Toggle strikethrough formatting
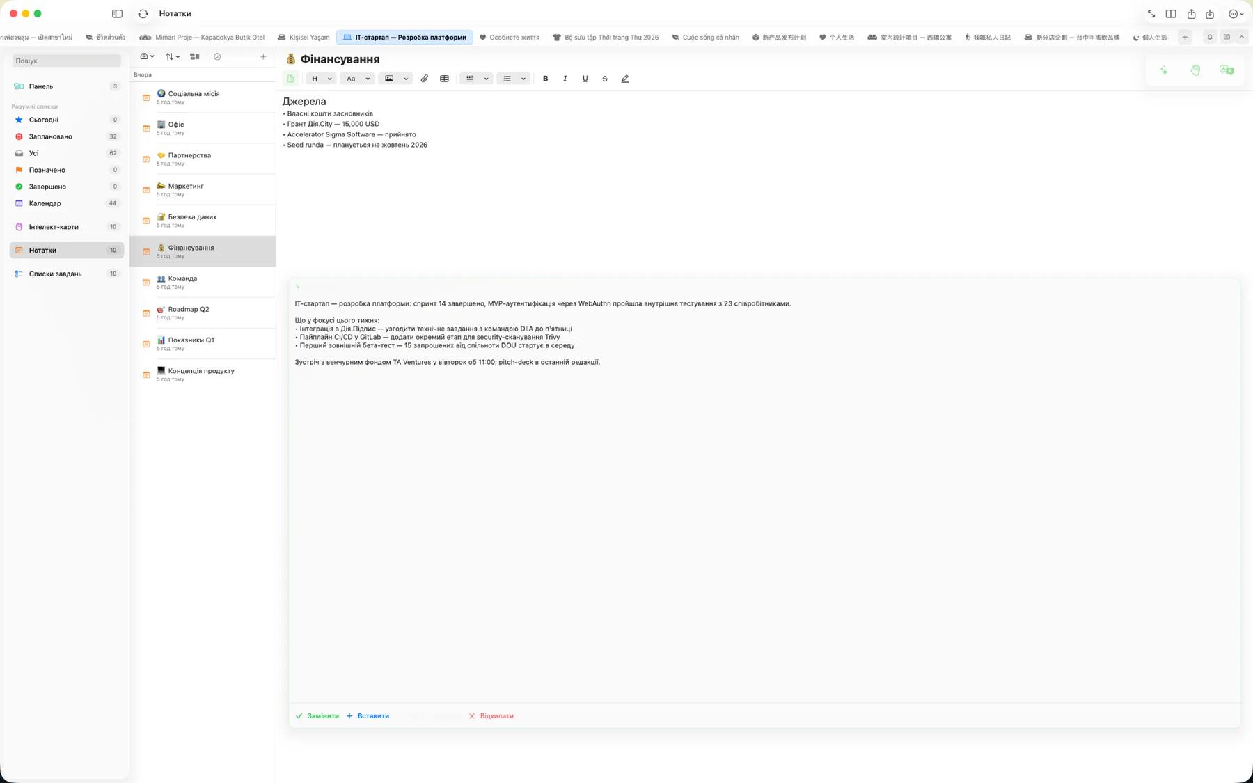 (x=605, y=79)
